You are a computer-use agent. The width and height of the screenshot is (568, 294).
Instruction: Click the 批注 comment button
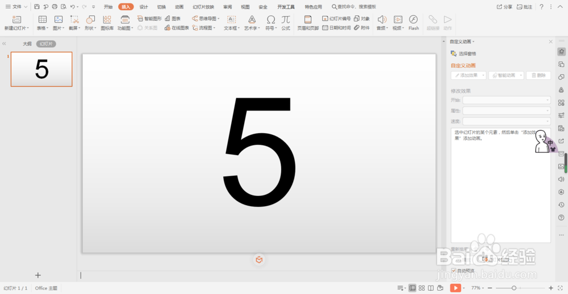(524, 6)
